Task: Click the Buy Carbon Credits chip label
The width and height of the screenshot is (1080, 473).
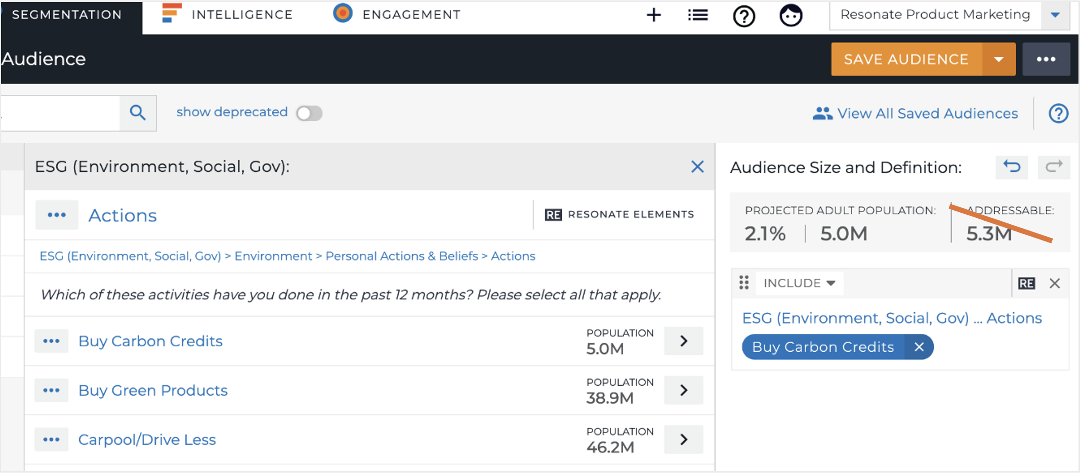Action: [x=823, y=347]
